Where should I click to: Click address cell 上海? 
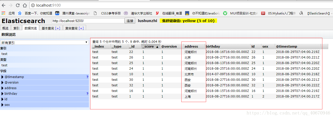(x=188, y=96)
